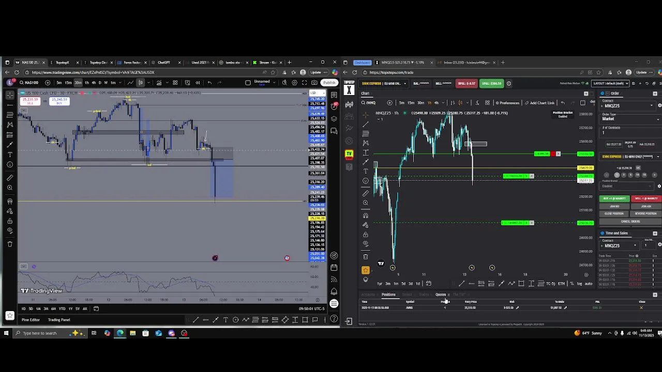Click TopstepX chart go-to-date calendar icon
Screen dimensions: 662x372
tap(428, 283)
